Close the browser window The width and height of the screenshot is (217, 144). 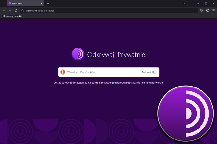(214, 3)
